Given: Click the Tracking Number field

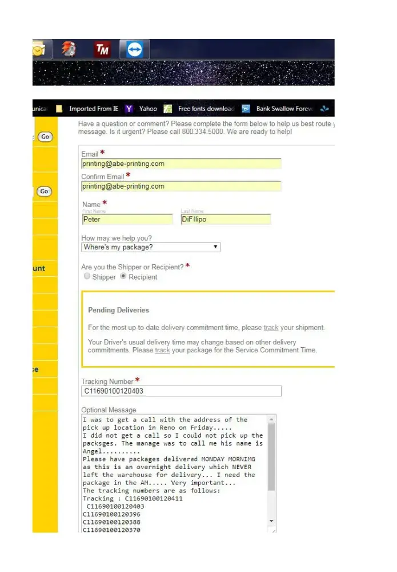Looking at the screenshot, I should 181,391.
